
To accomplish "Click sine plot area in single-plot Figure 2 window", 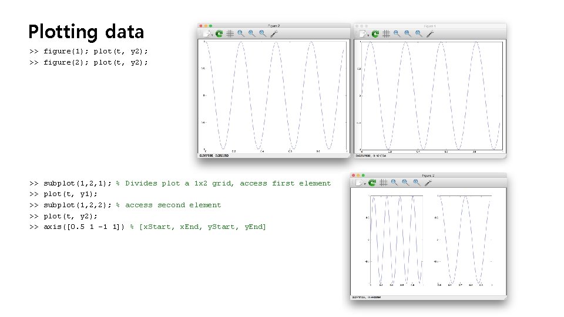I will (x=276, y=96).
